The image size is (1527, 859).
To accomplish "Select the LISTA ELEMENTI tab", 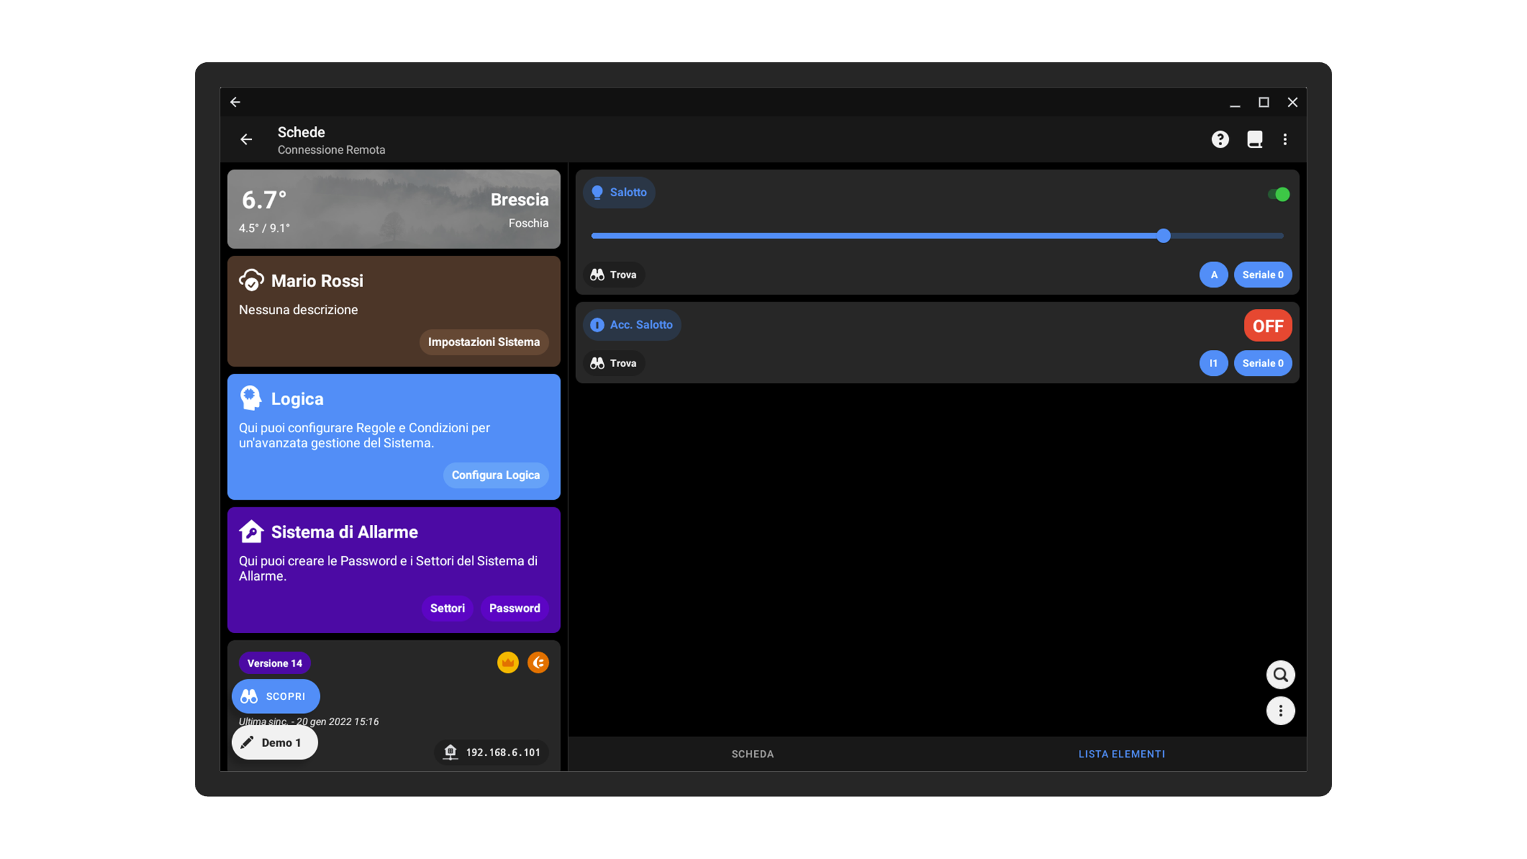I will 1121,754.
